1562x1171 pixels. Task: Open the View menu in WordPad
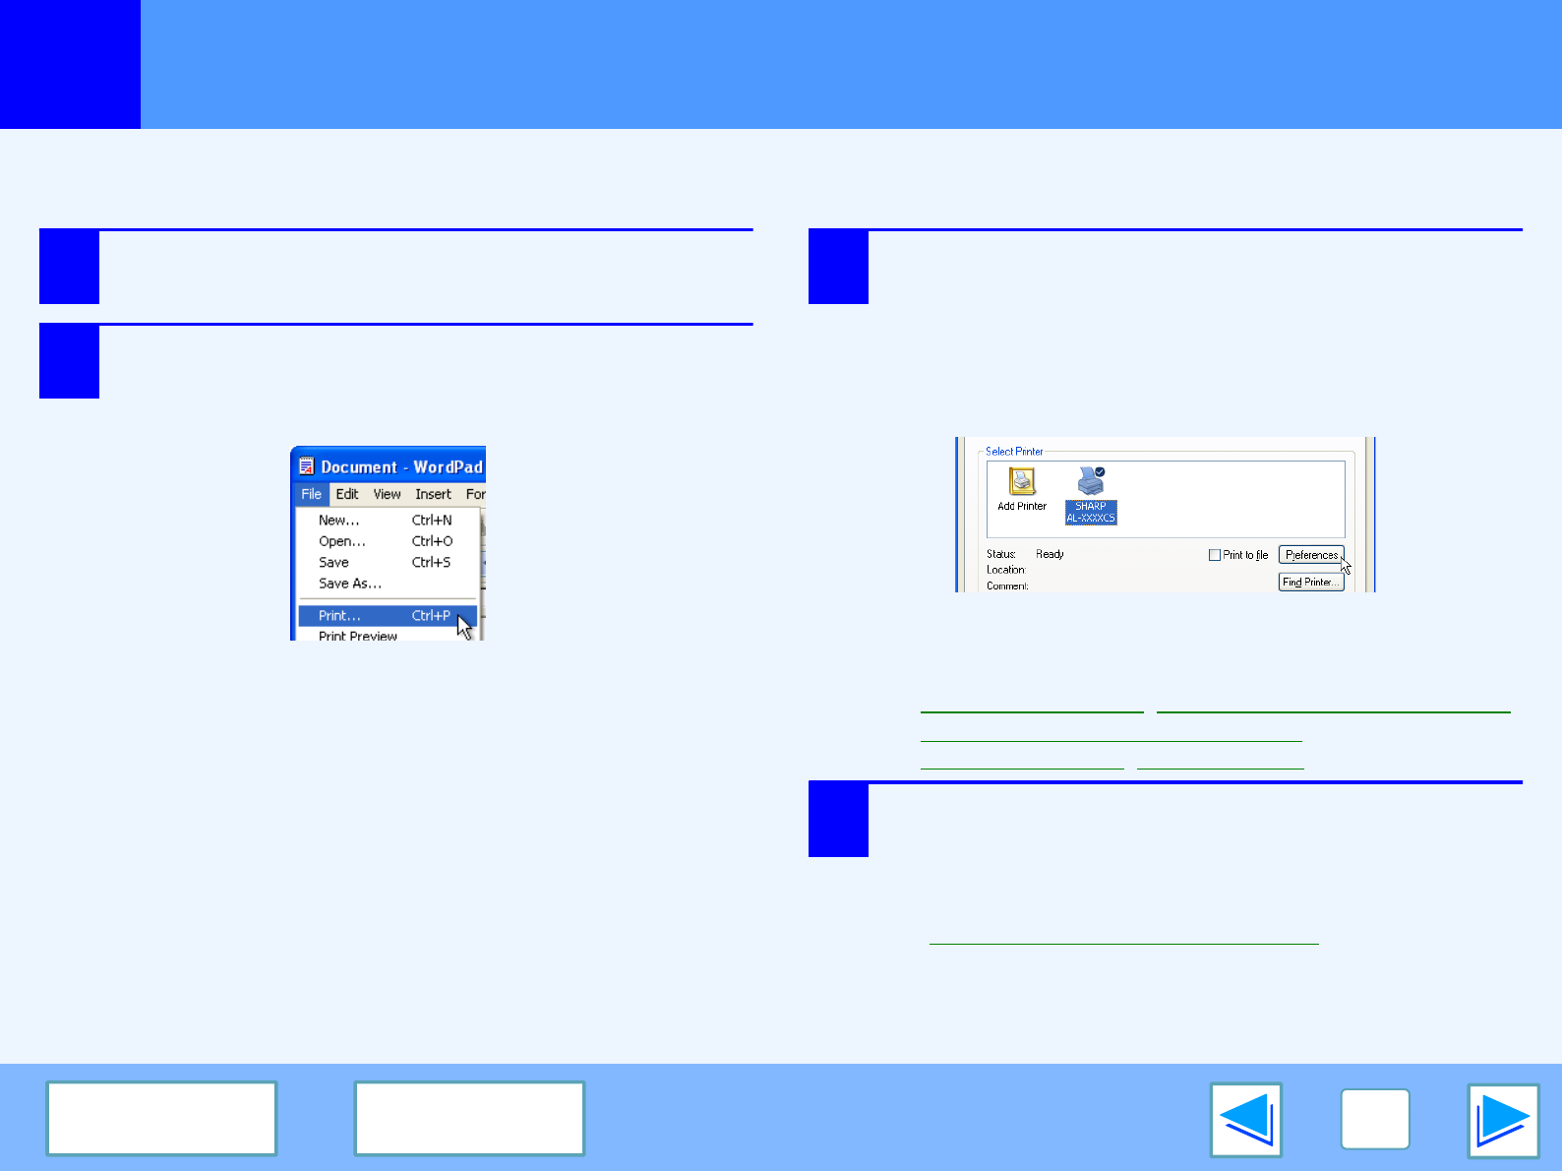coord(387,494)
